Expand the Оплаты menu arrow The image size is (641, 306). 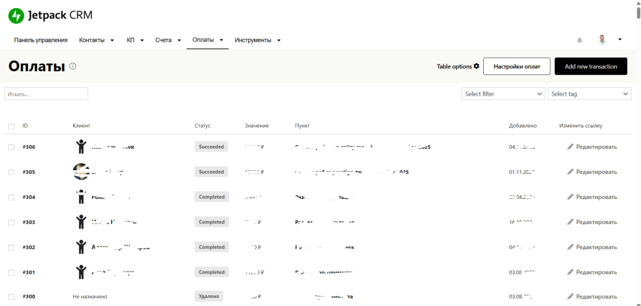pyautogui.click(x=221, y=41)
